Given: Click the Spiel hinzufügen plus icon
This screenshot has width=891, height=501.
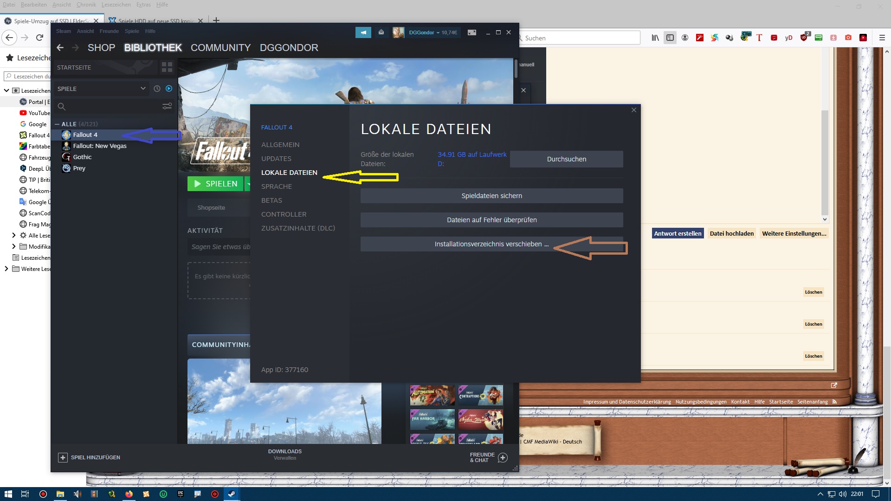Looking at the screenshot, I should [x=63, y=457].
